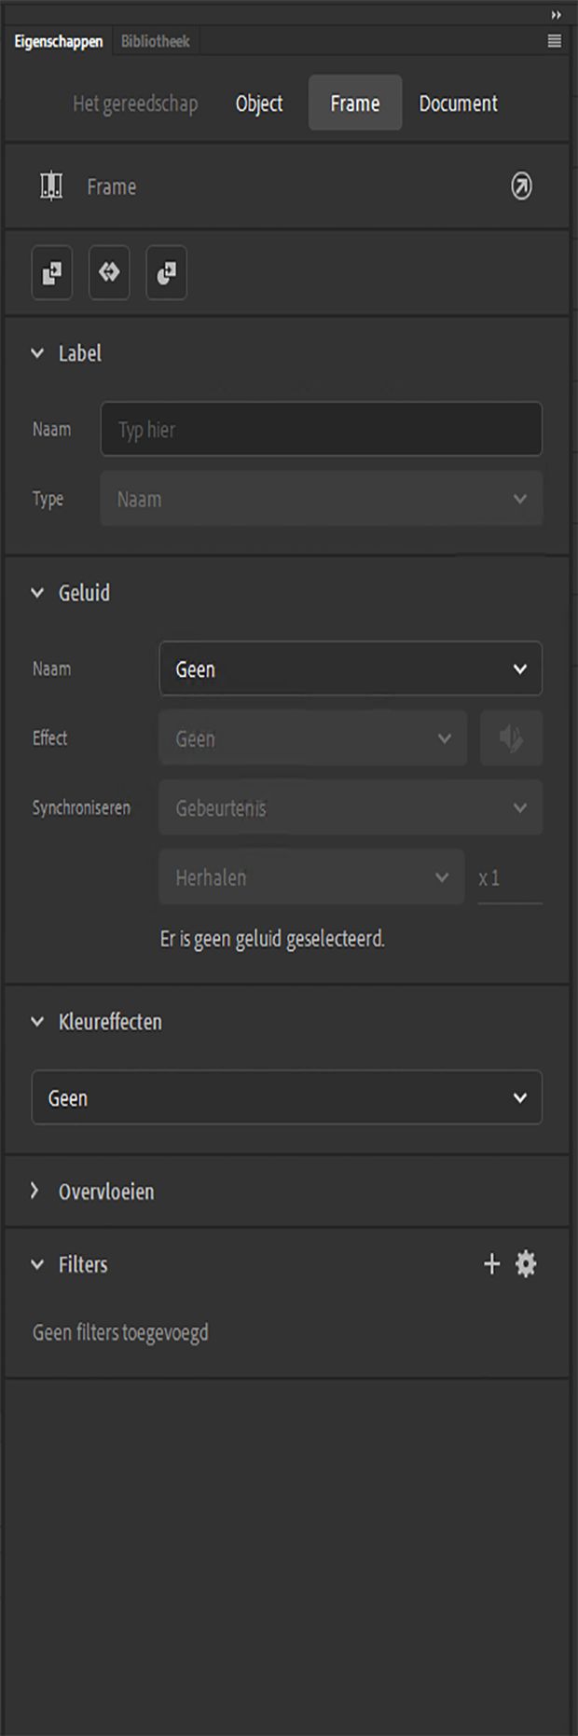Open the Herhalen dropdown
Image resolution: width=578 pixels, height=1736 pixels.
click(x=310, y=877)
